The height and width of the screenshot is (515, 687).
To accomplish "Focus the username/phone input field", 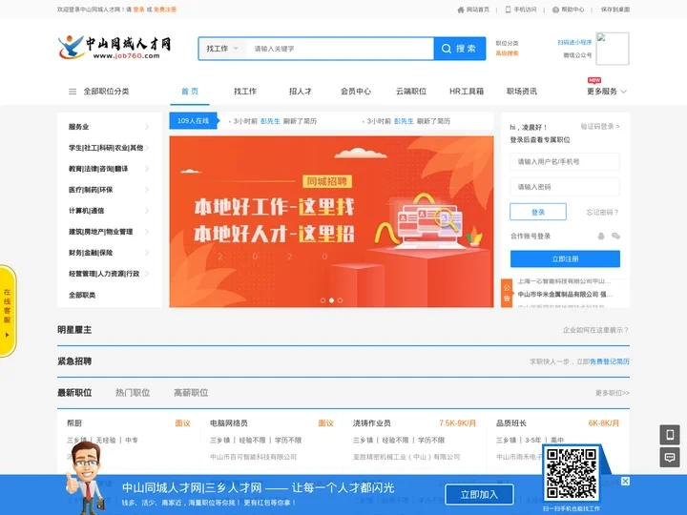I will click(565, 161).
